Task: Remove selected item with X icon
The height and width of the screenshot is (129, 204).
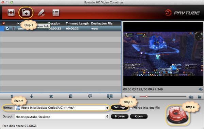Action: [51, 96]
